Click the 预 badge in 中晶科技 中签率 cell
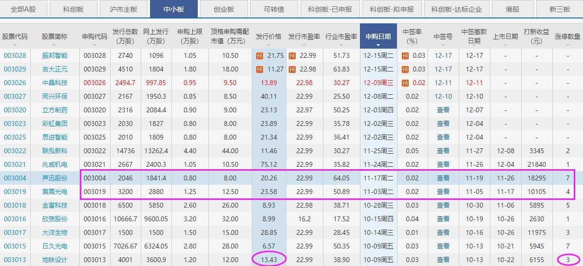The height and width of the screenshot is (266, 583). coord(405,83)
